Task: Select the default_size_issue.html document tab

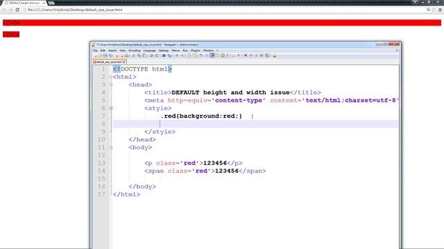Action: (109, 62)
